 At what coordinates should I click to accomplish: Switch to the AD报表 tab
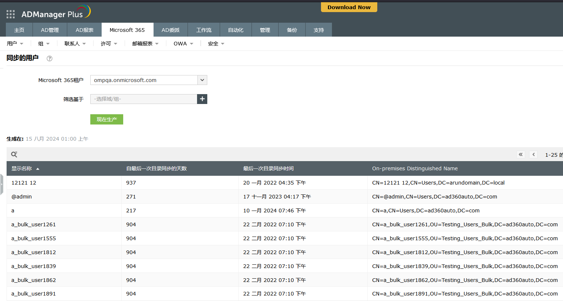point(84,30)
